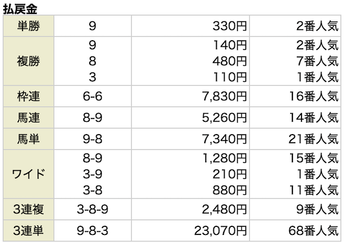Screen dimensions: 344x243
Task: Select the 23,070円 trifecta payout
Action: [x=220, y=232]
